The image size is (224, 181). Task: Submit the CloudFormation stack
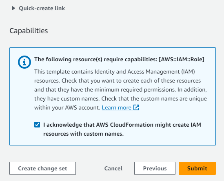pyautogui.click(x=197, y=168)
